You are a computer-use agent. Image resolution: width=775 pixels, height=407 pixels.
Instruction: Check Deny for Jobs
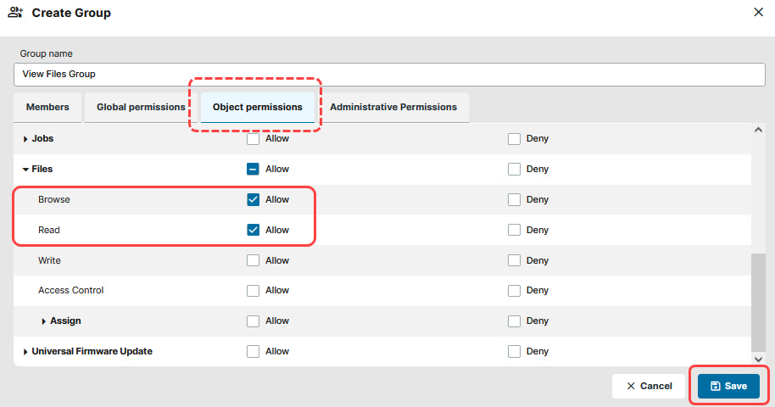click(514, 138)
